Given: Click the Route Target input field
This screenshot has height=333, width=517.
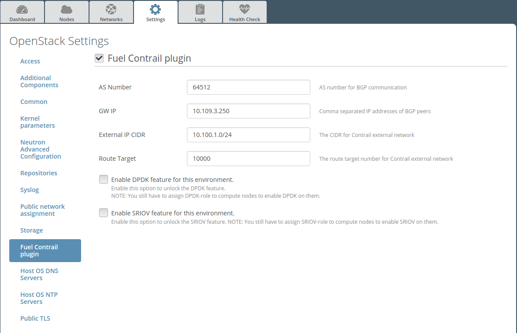Looking at the screenshot, I should pyautogui.click(x=248, y=159).
